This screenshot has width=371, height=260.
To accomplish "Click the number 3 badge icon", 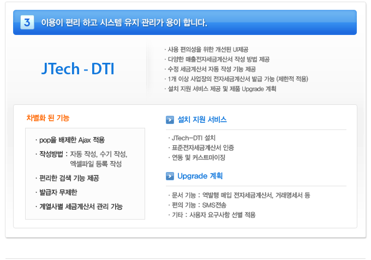I will 27,22.
